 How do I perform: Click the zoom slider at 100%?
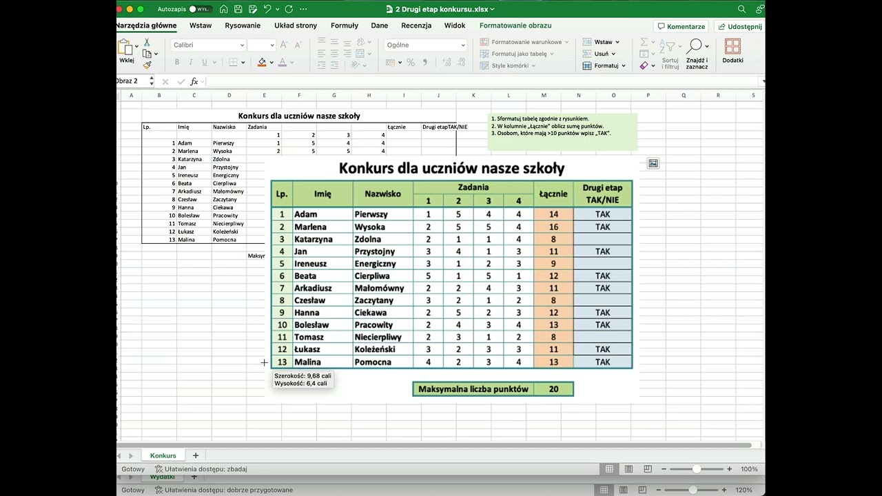click(x=697, y=469)
